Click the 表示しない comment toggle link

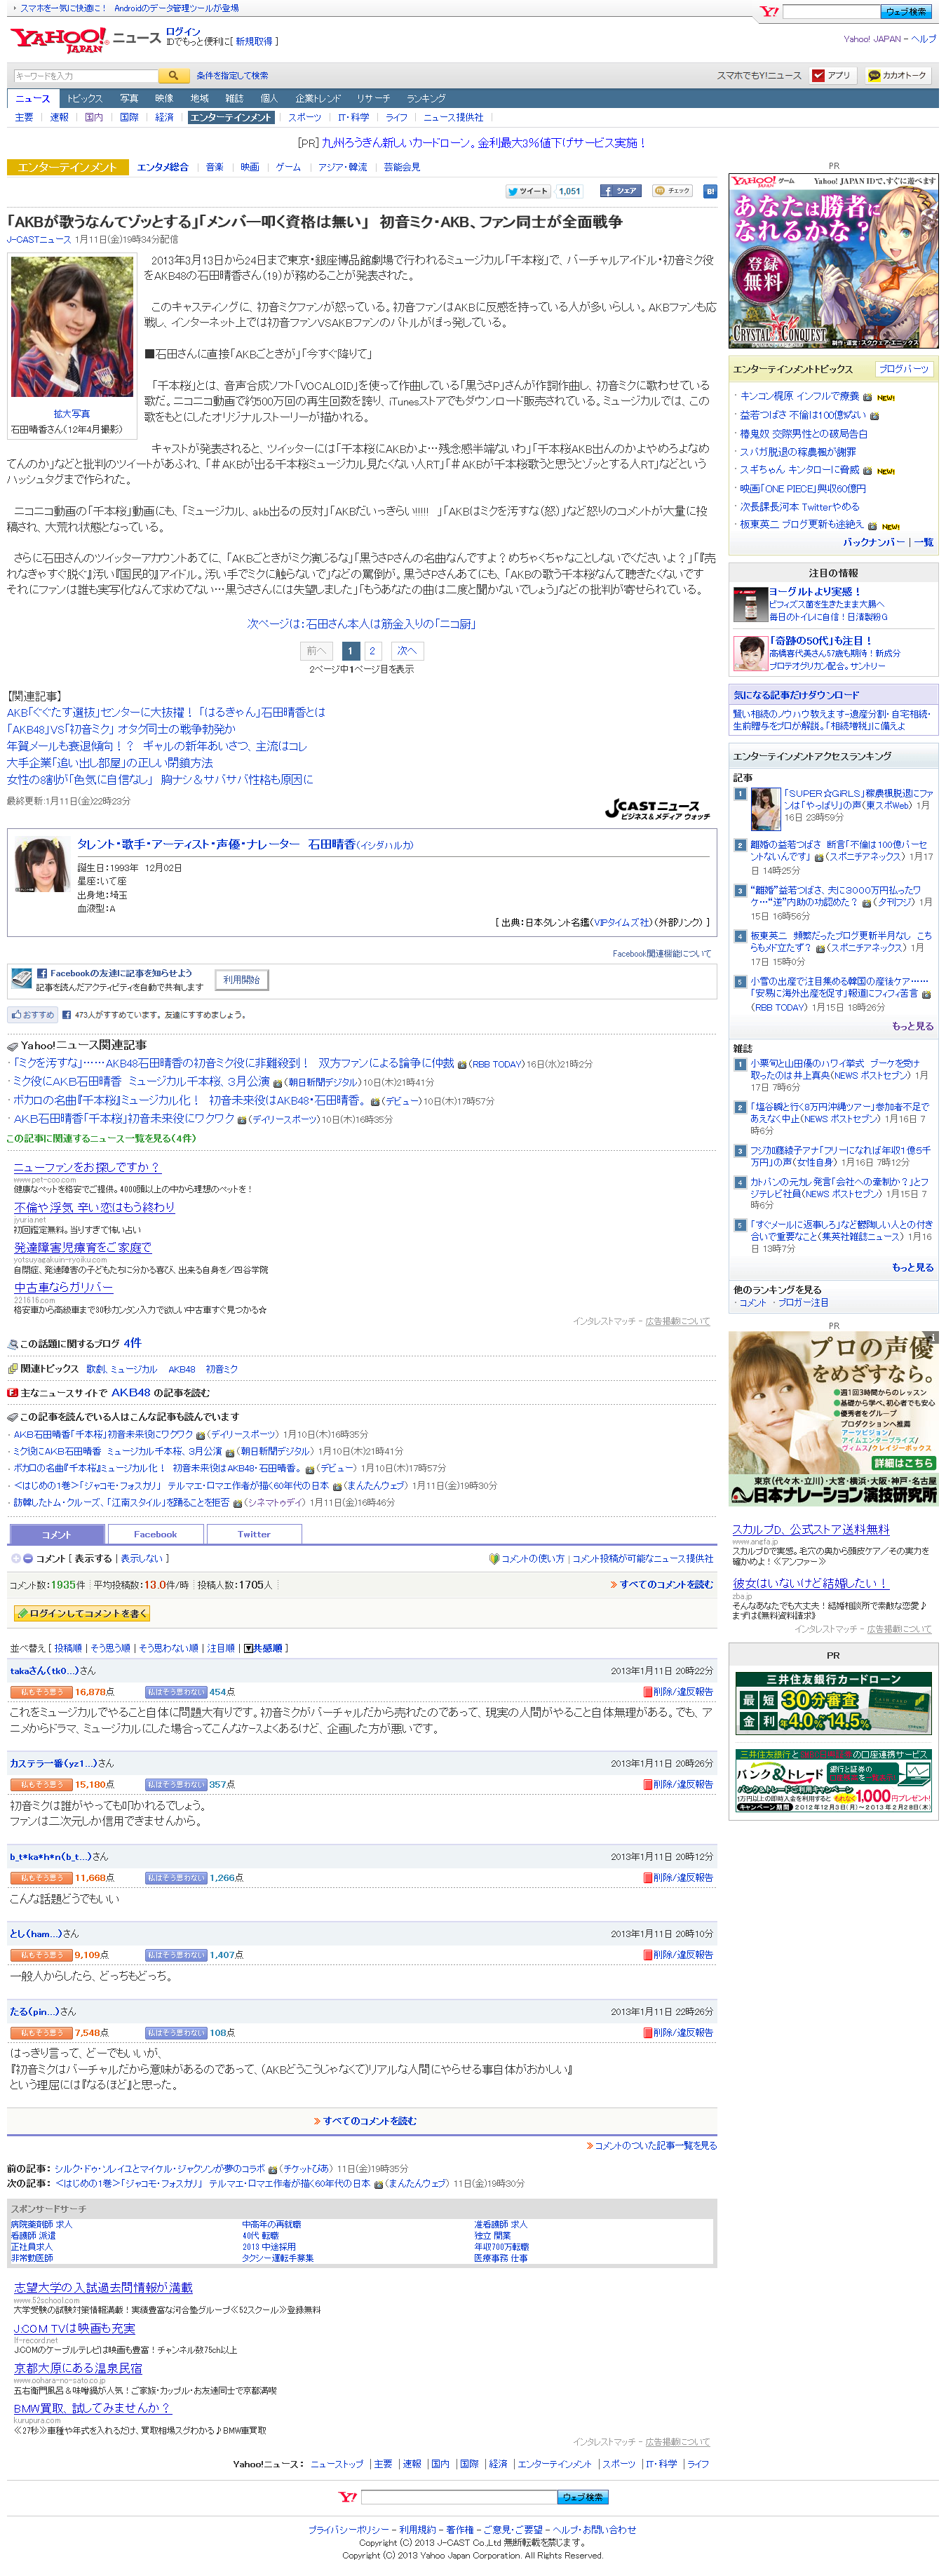[141, 1558]
